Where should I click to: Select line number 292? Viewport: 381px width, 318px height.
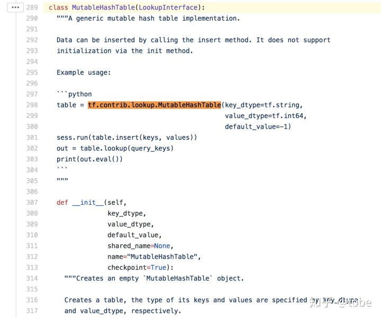click(32, 40)
